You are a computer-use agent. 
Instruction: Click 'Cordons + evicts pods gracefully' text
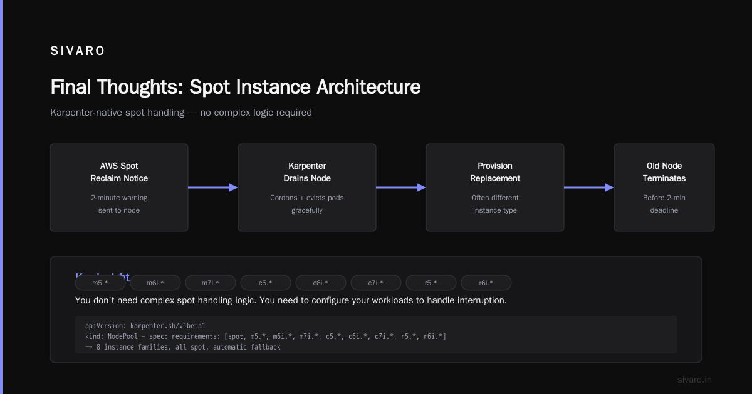[307, 204]
